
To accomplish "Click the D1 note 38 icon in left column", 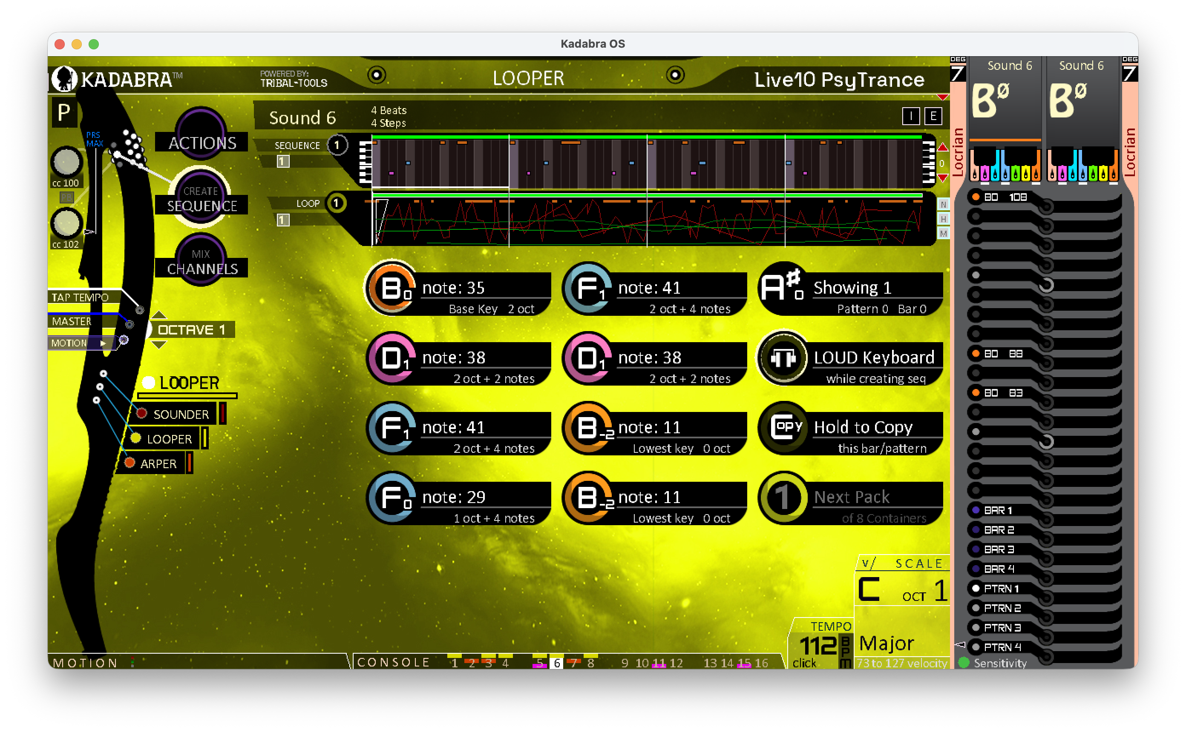I will 392,358.
